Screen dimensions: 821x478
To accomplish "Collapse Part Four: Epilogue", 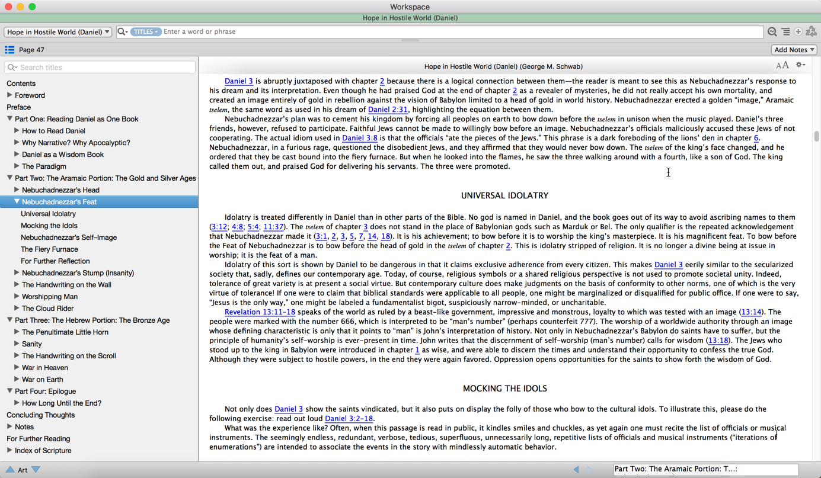I will click(x=9, y=392).
